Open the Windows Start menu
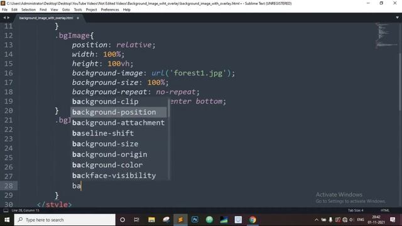 (x=7, y=220)
